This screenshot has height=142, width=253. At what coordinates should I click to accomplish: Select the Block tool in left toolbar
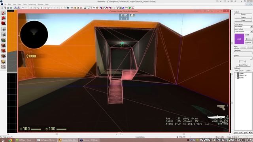click(x=4, y=35)
